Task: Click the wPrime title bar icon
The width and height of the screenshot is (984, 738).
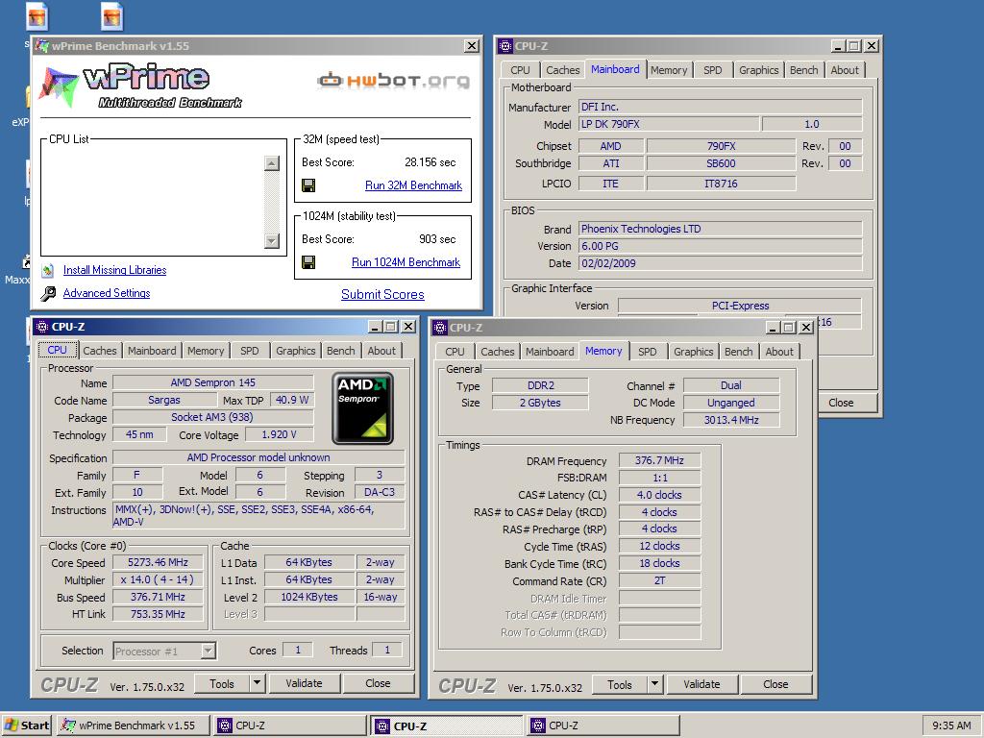Action: coord(42,46)
